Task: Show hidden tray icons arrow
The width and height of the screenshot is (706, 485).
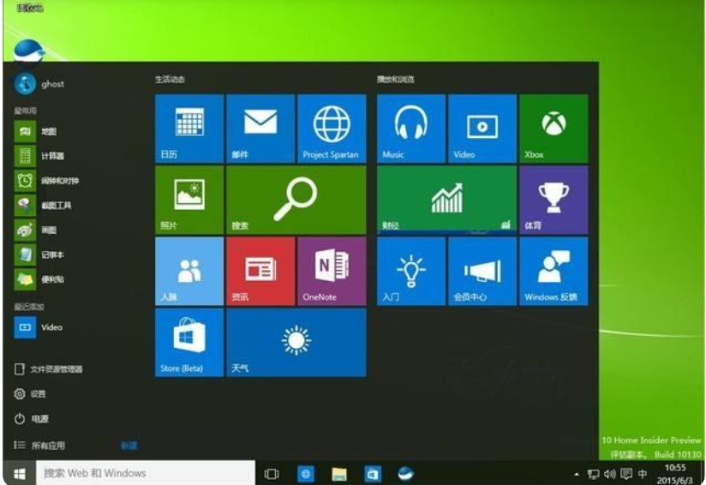Action: pos(577,474)
